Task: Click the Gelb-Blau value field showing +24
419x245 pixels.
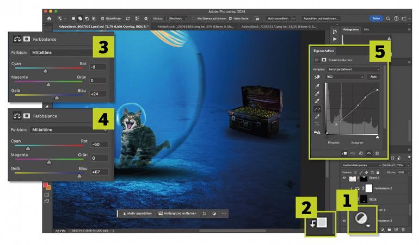Action: point(98,94)
